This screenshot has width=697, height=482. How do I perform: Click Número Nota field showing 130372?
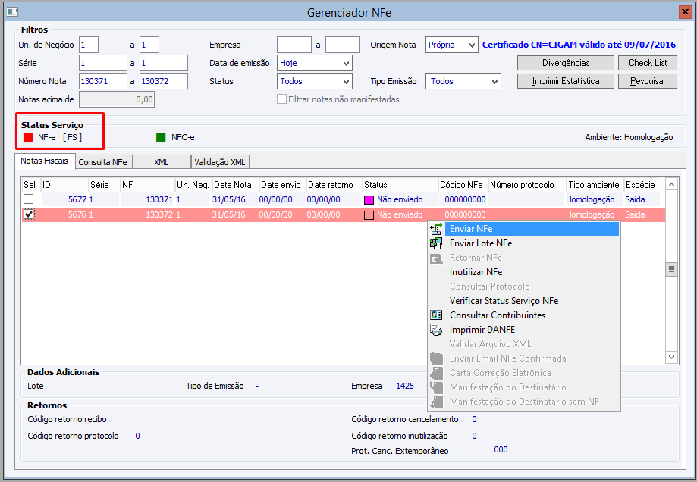click(x=164, y=81)
